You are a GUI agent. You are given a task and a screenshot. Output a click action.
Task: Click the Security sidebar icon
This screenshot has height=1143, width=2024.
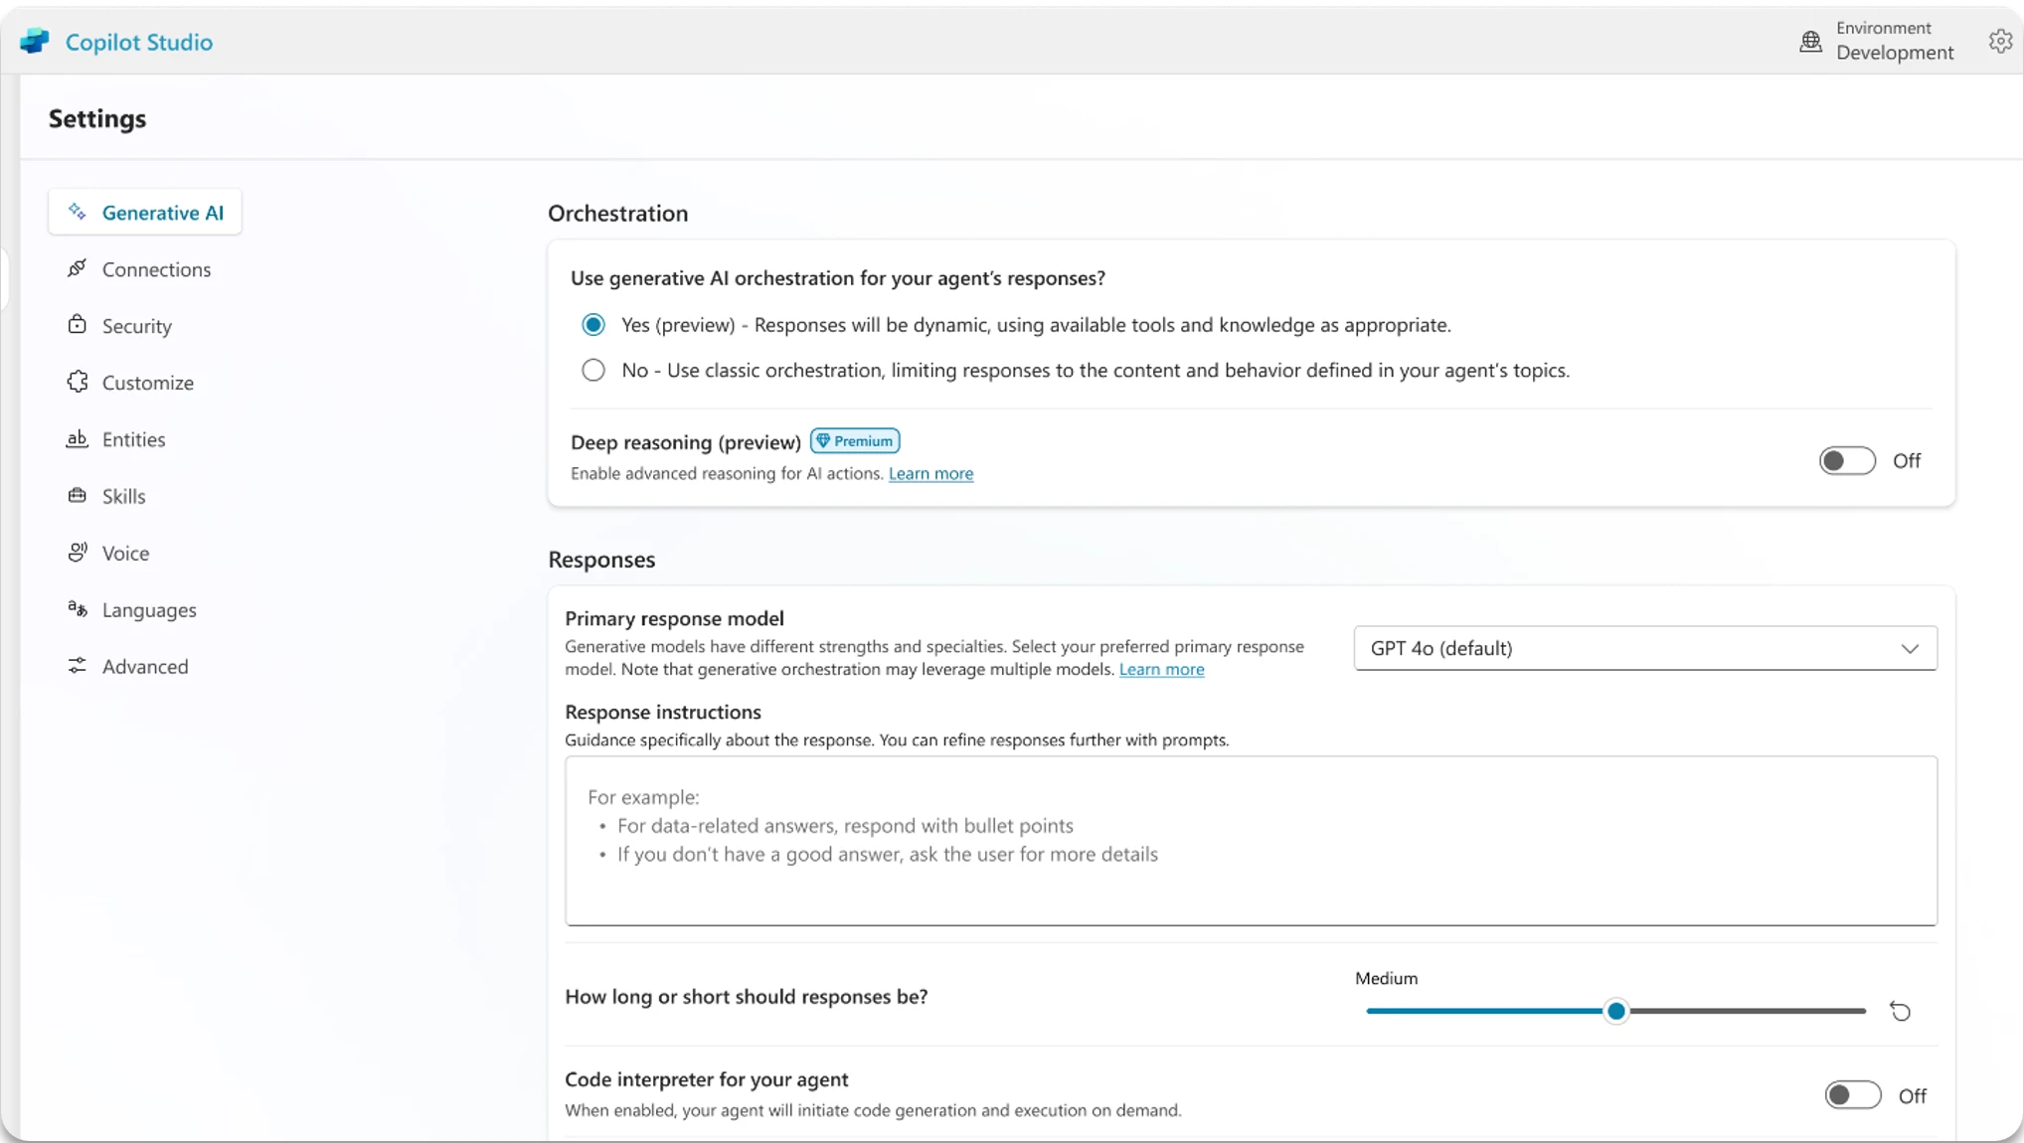pyautogui.click(x=78, y=325)
